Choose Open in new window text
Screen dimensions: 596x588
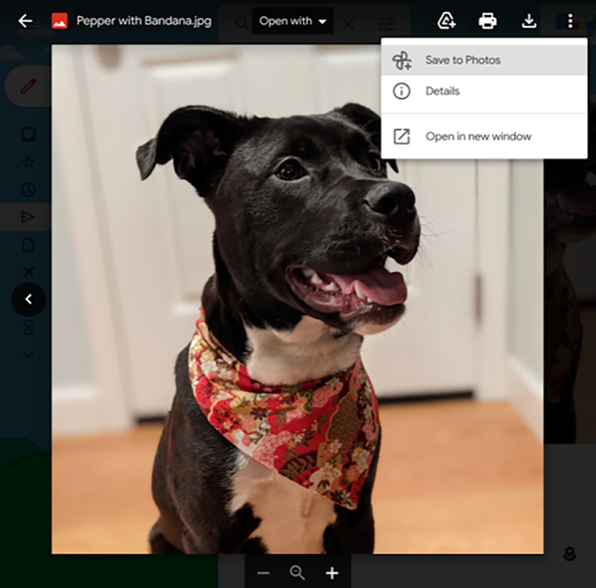[478, 136]
